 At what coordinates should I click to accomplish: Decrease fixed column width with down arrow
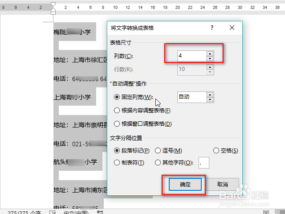[x=210, y=100]
